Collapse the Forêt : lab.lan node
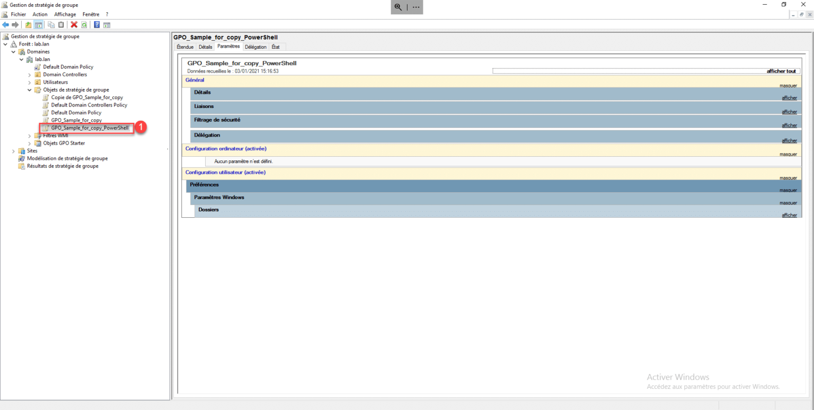Image resolution: width=814 pixels, height=410 pixels. pos(5,44)
